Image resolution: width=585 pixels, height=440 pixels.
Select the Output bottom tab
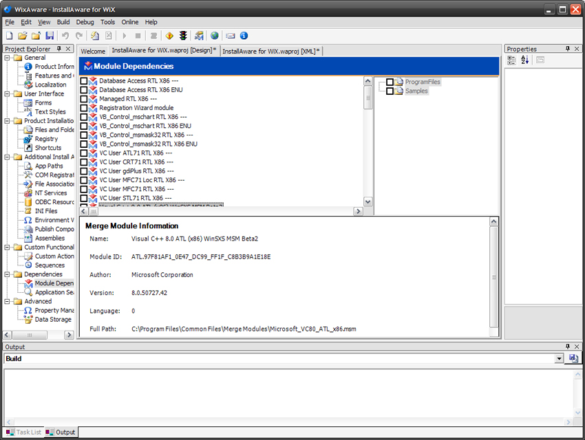[61, 432]
